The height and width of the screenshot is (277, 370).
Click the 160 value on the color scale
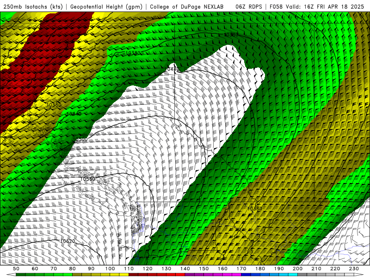(x=222, y=269)
